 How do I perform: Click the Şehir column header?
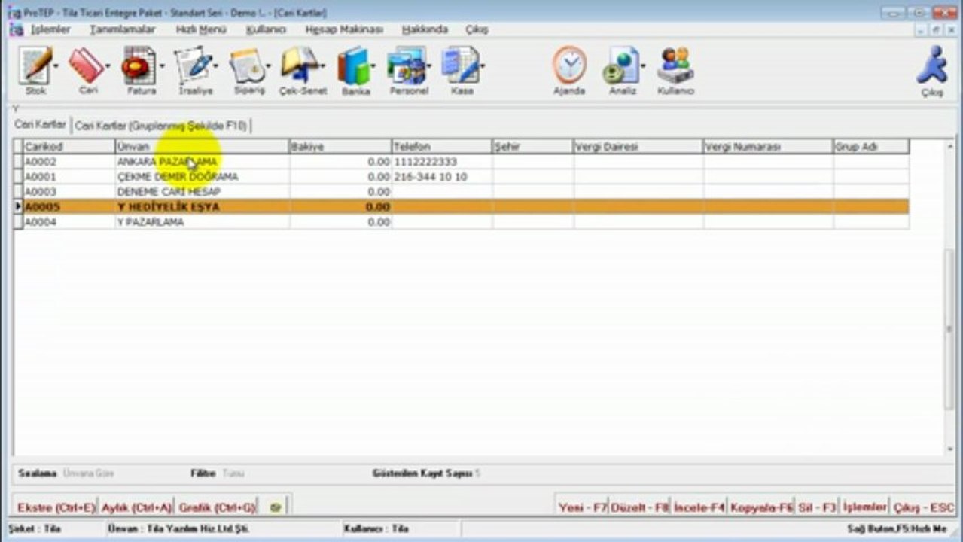533,147
